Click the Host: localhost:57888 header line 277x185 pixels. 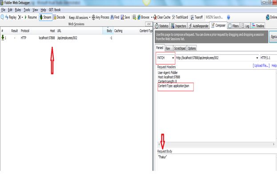point(169,77)
